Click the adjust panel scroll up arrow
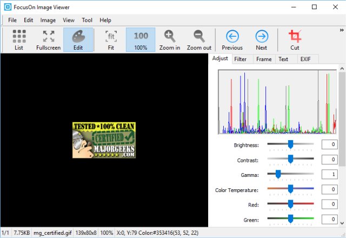This screenshot has height=238, width=346. [342, 69]
